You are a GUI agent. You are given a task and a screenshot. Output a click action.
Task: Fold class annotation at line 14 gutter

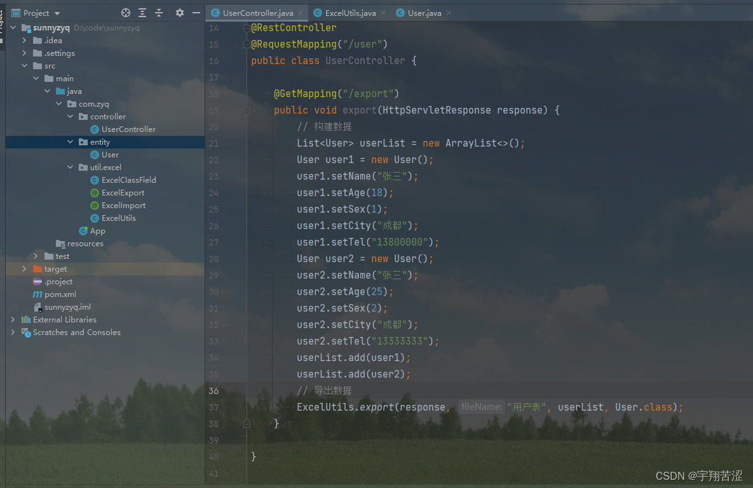[x=247, y=29]
